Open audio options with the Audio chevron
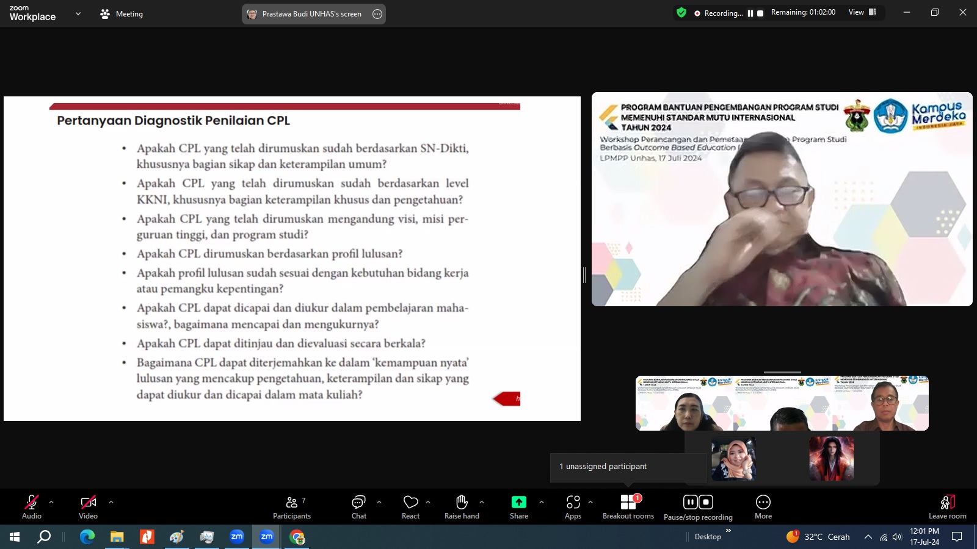The image size is (977, 549). click(x=50, y=502)
